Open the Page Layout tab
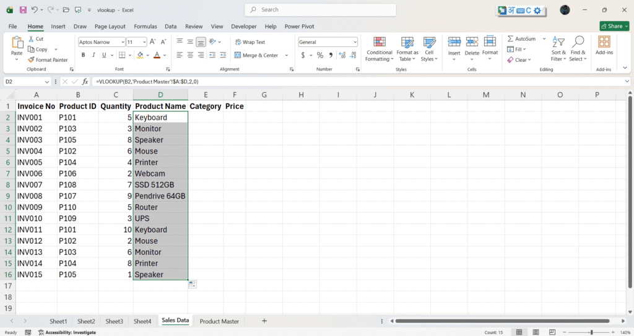The image size is (634, 336). [110, 26]
